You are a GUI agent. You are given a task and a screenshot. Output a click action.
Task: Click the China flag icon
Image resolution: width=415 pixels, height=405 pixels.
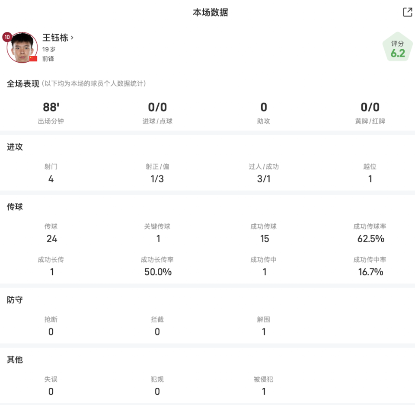[33, 58]
